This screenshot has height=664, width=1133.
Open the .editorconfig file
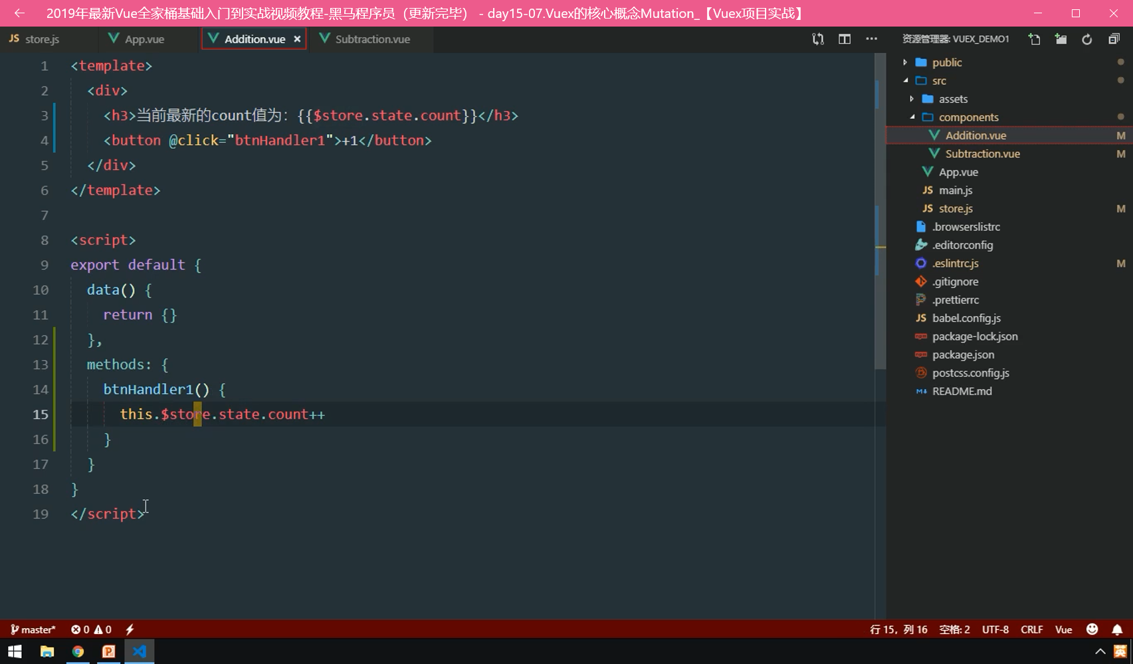tap(1009, 245)
